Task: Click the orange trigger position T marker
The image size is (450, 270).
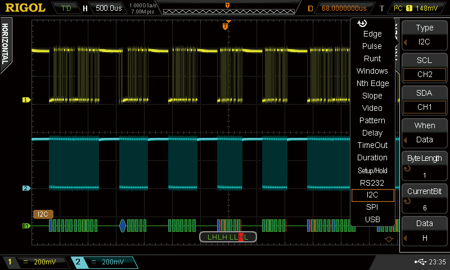Action: (x=226, y=26)
